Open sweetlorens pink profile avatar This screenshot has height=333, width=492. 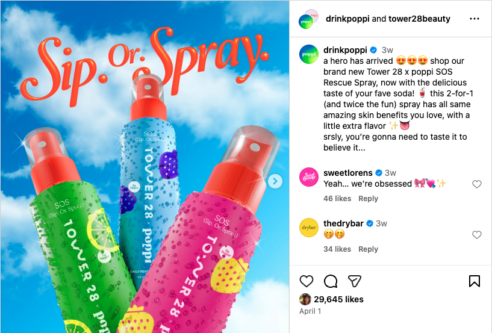tap(309, 177)
